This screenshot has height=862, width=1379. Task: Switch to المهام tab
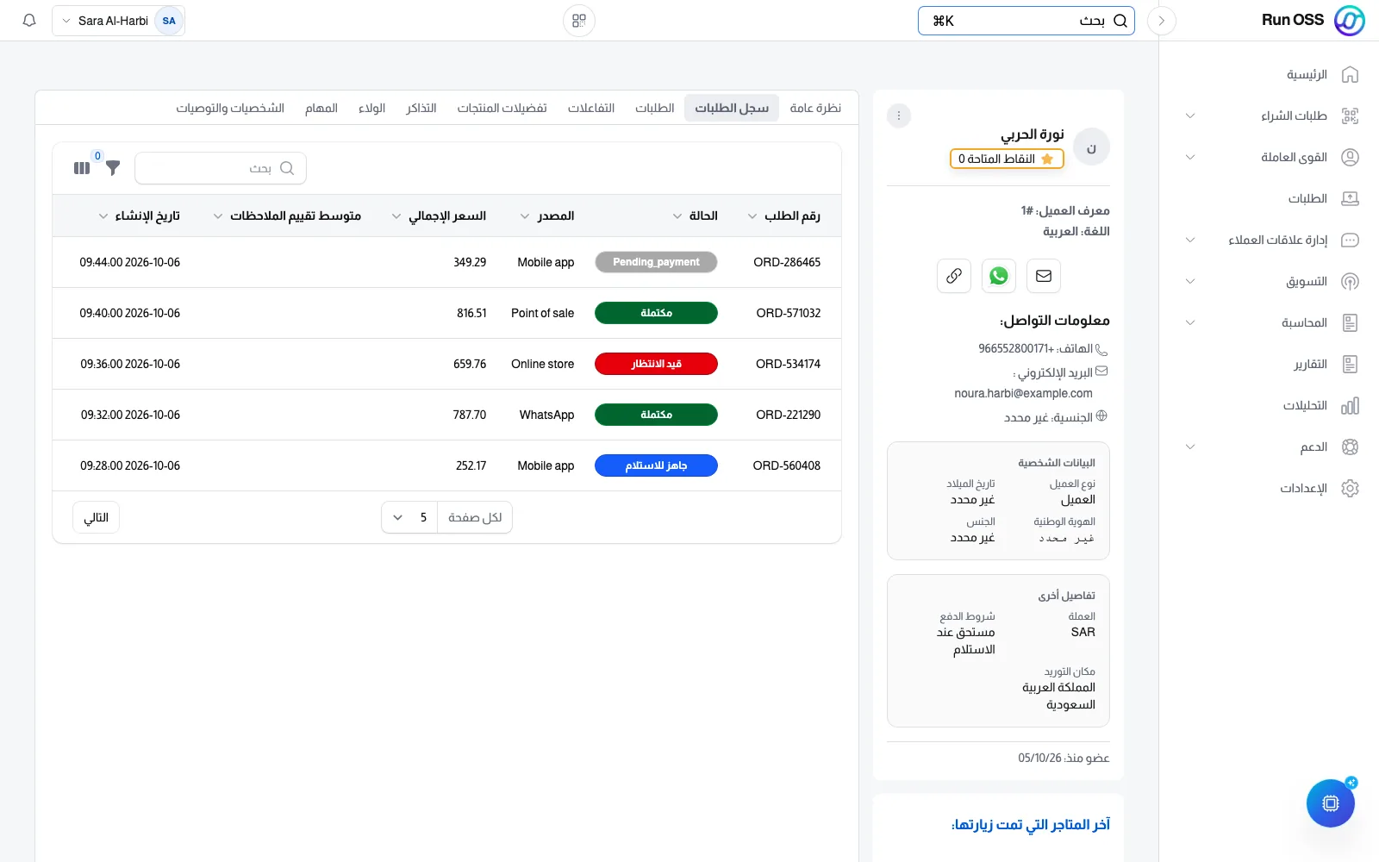[x=321, y=108]
